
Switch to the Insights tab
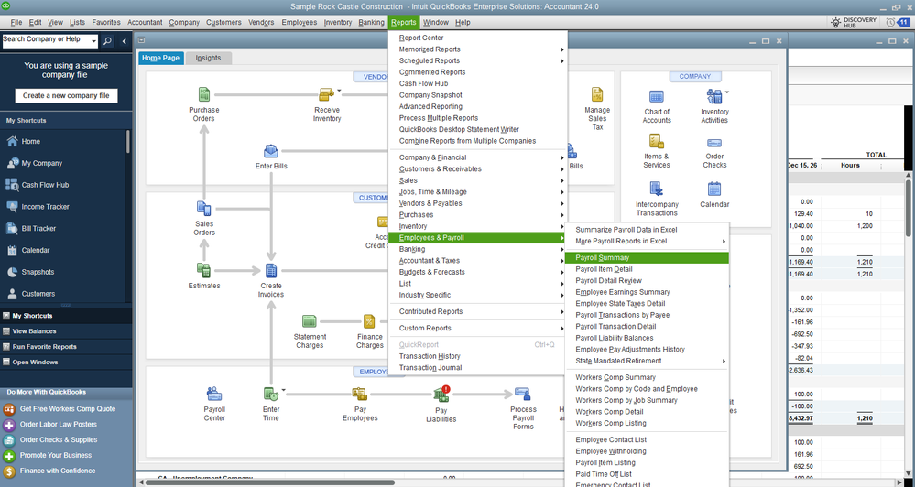tap(208, 58)
